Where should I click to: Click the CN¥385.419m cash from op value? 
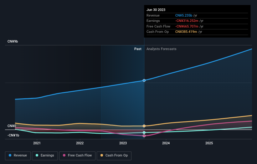(186, 32)
